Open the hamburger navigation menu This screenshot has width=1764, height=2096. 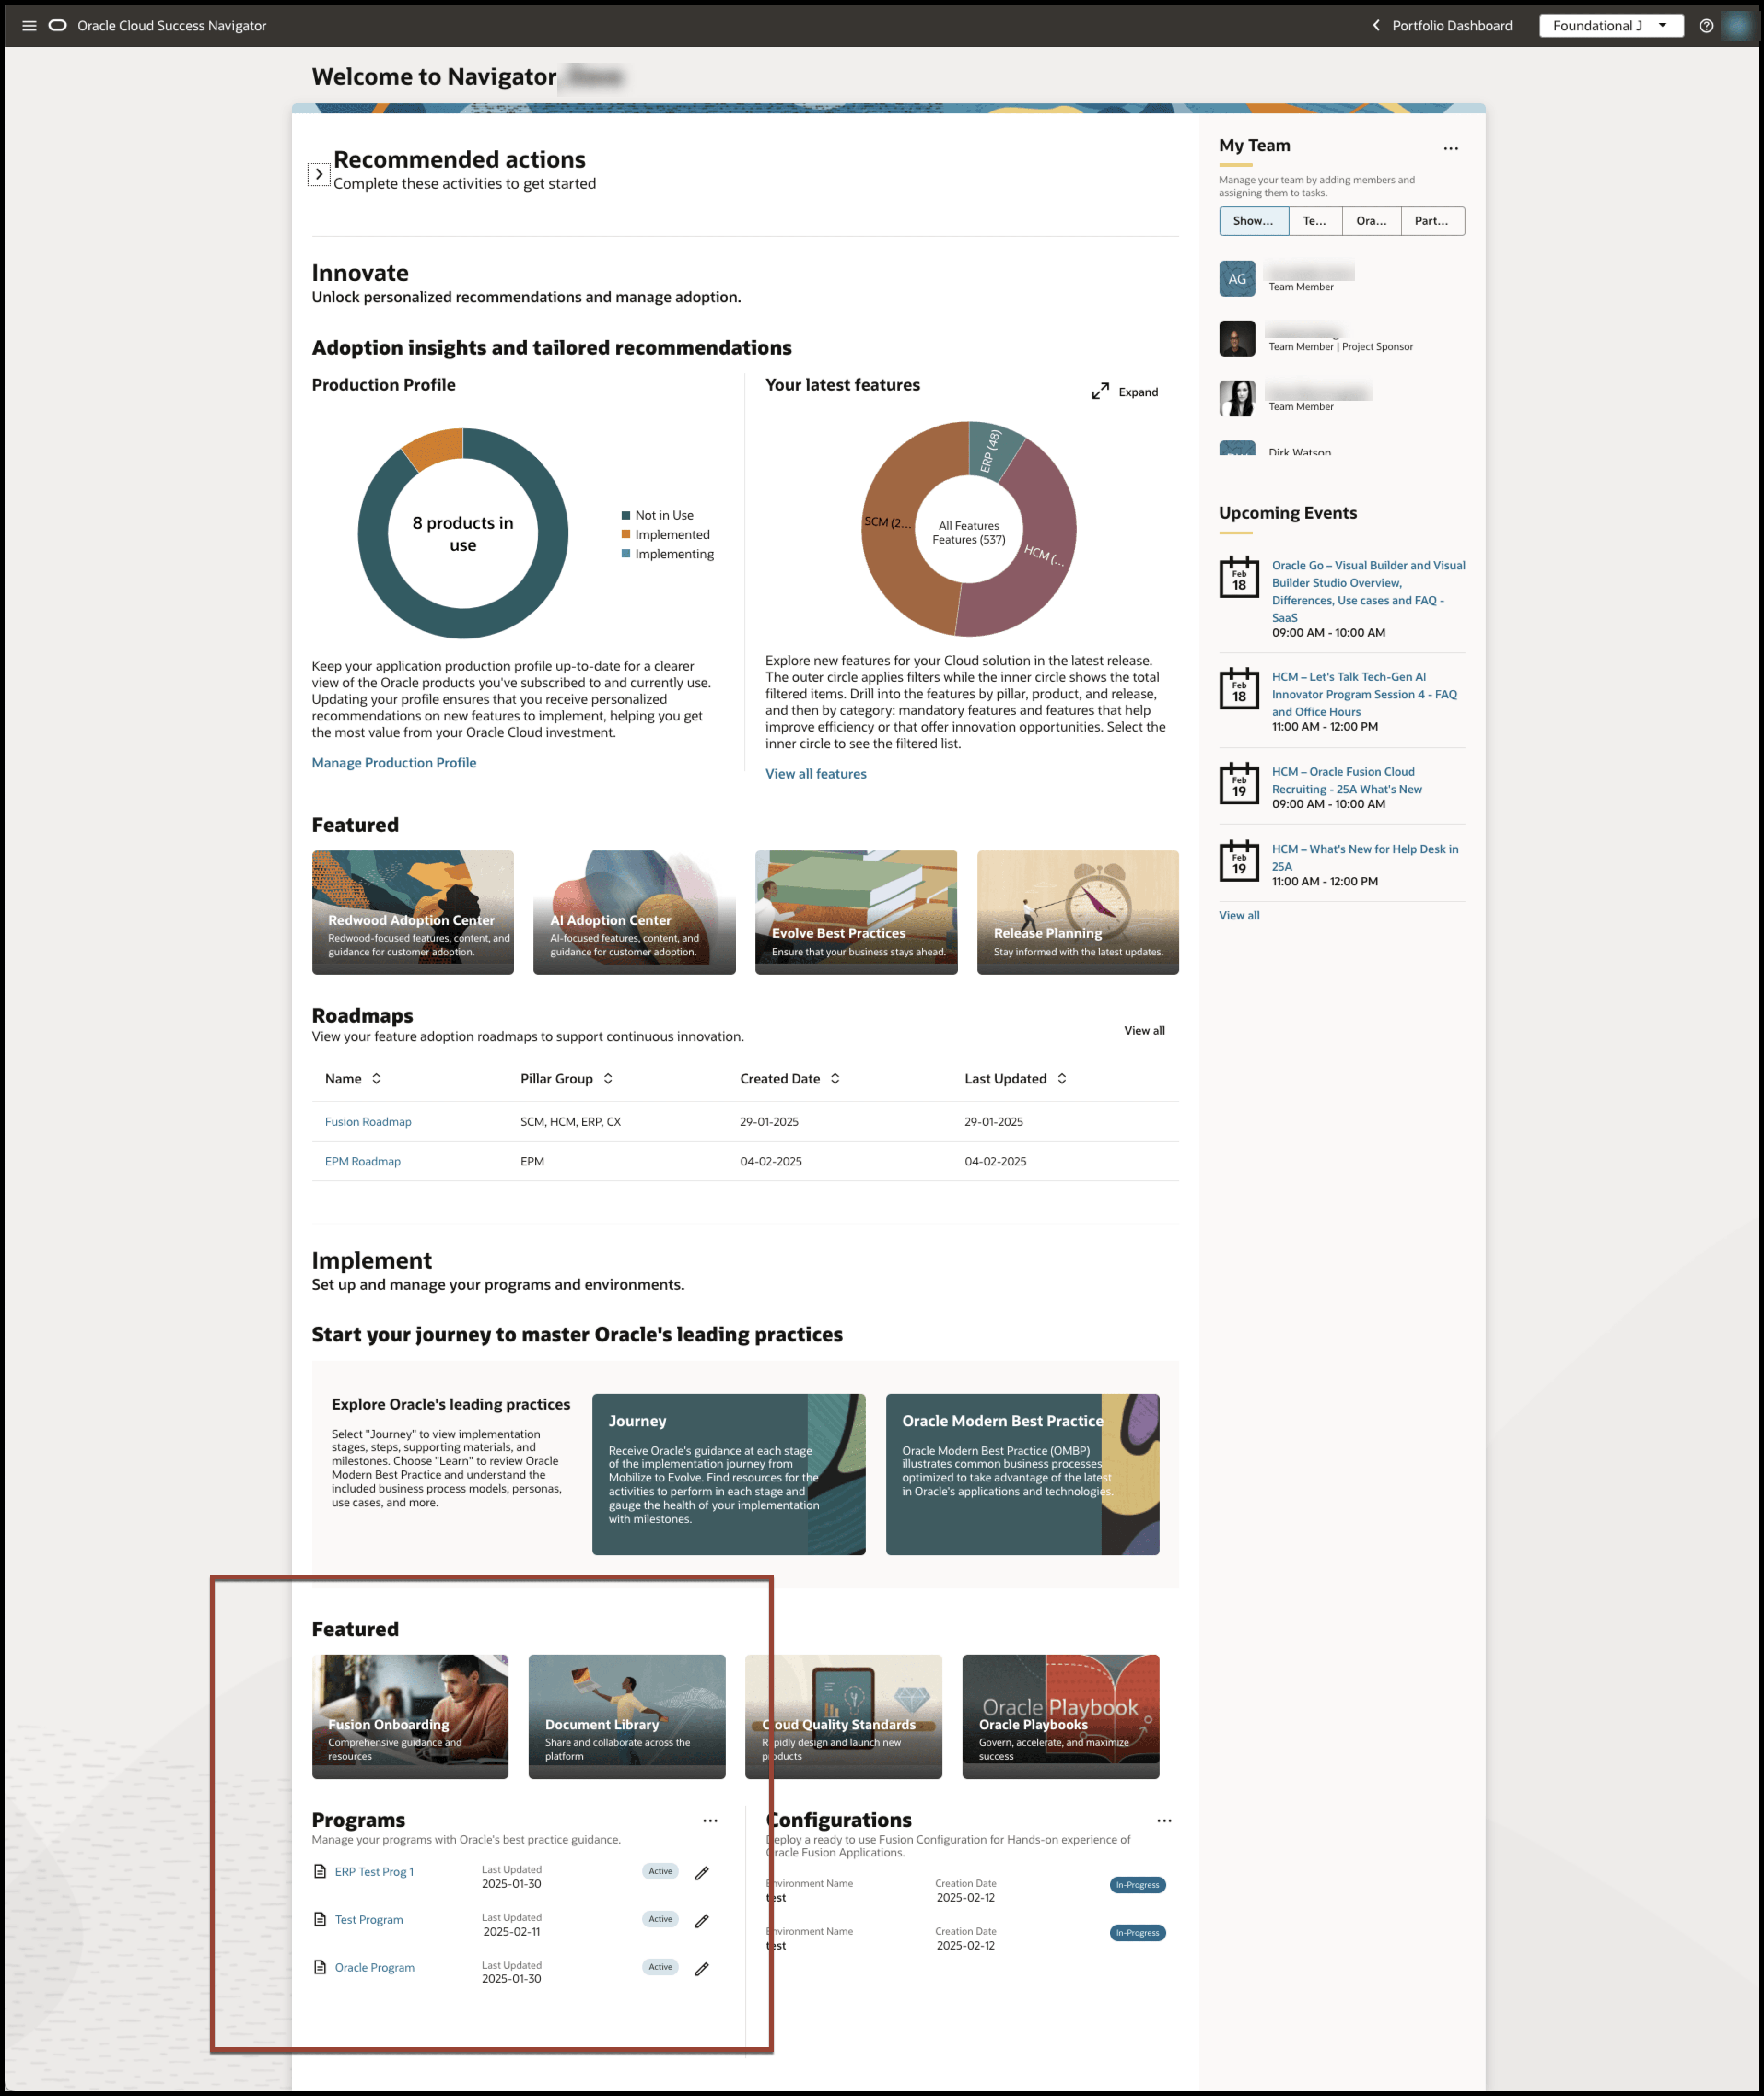[29, 26]
